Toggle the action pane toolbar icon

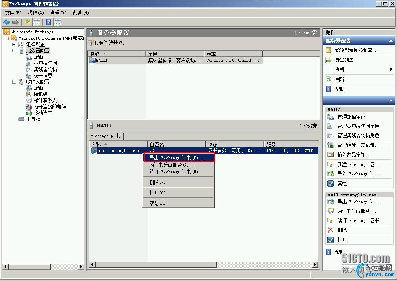point(58,23)
